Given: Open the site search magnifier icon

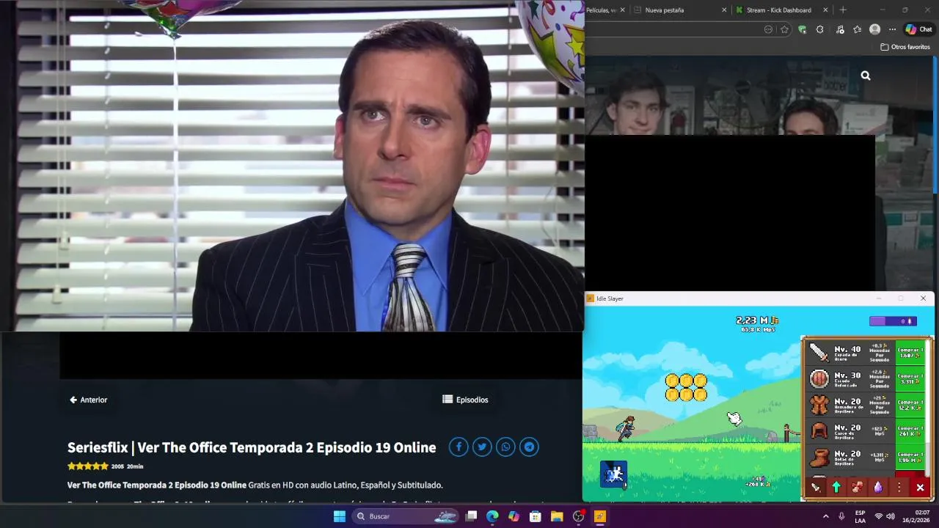Looking at the screenshot, I should [866, 76].
